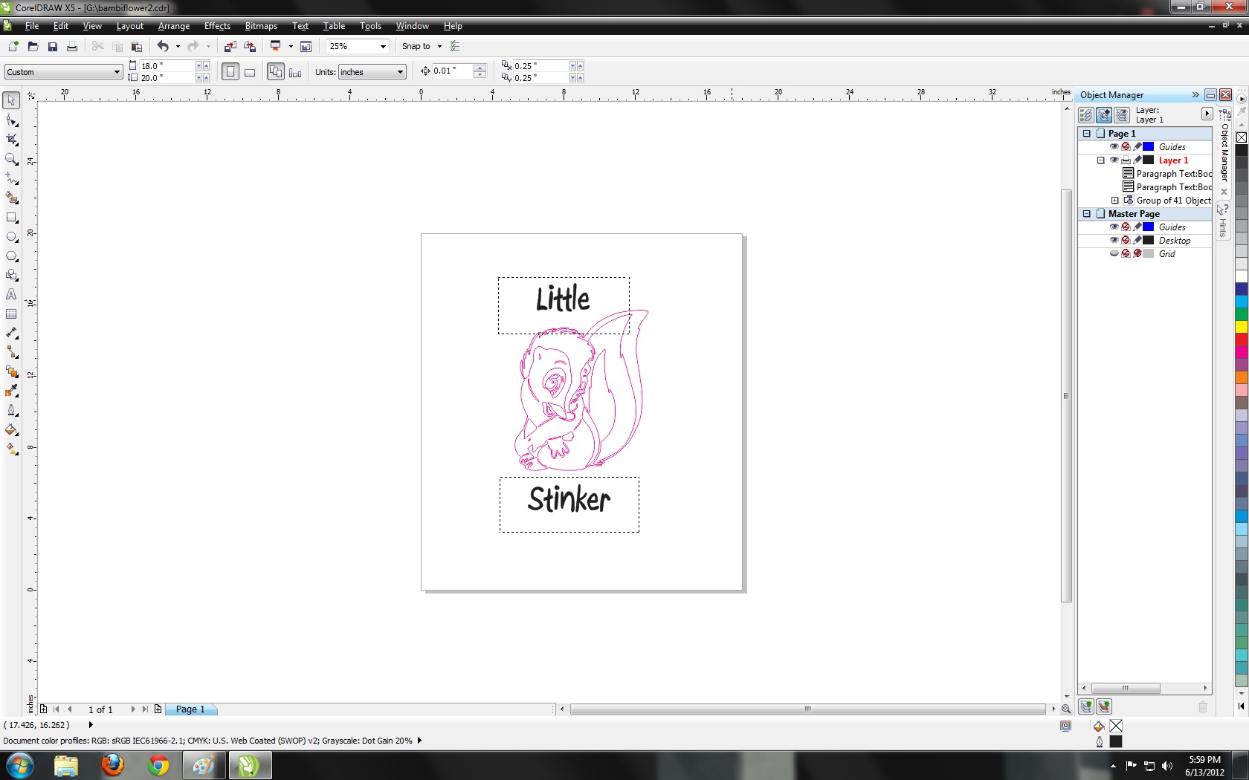Viewport: 1249px width, 780px height.
Task: Set page to portrait orientation
Action: coord(230,72)
